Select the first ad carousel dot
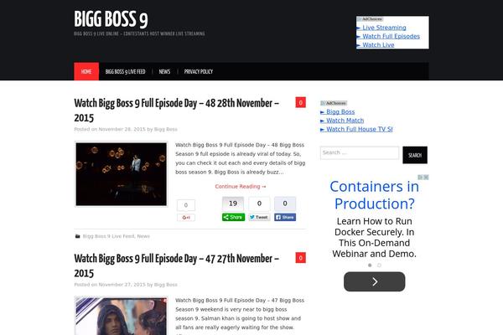The height and width of the screenshot is (335, 503). coord(370,265)
